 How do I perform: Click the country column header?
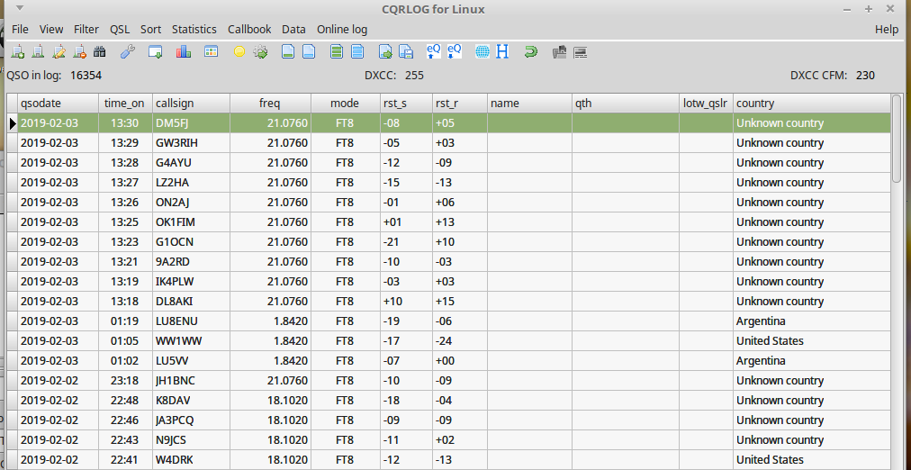(811, 104)
